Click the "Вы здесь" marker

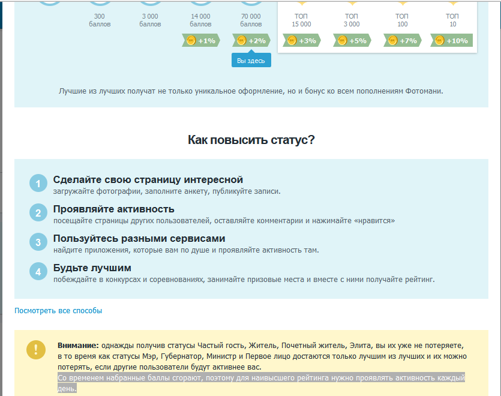[x=251, y=60]
